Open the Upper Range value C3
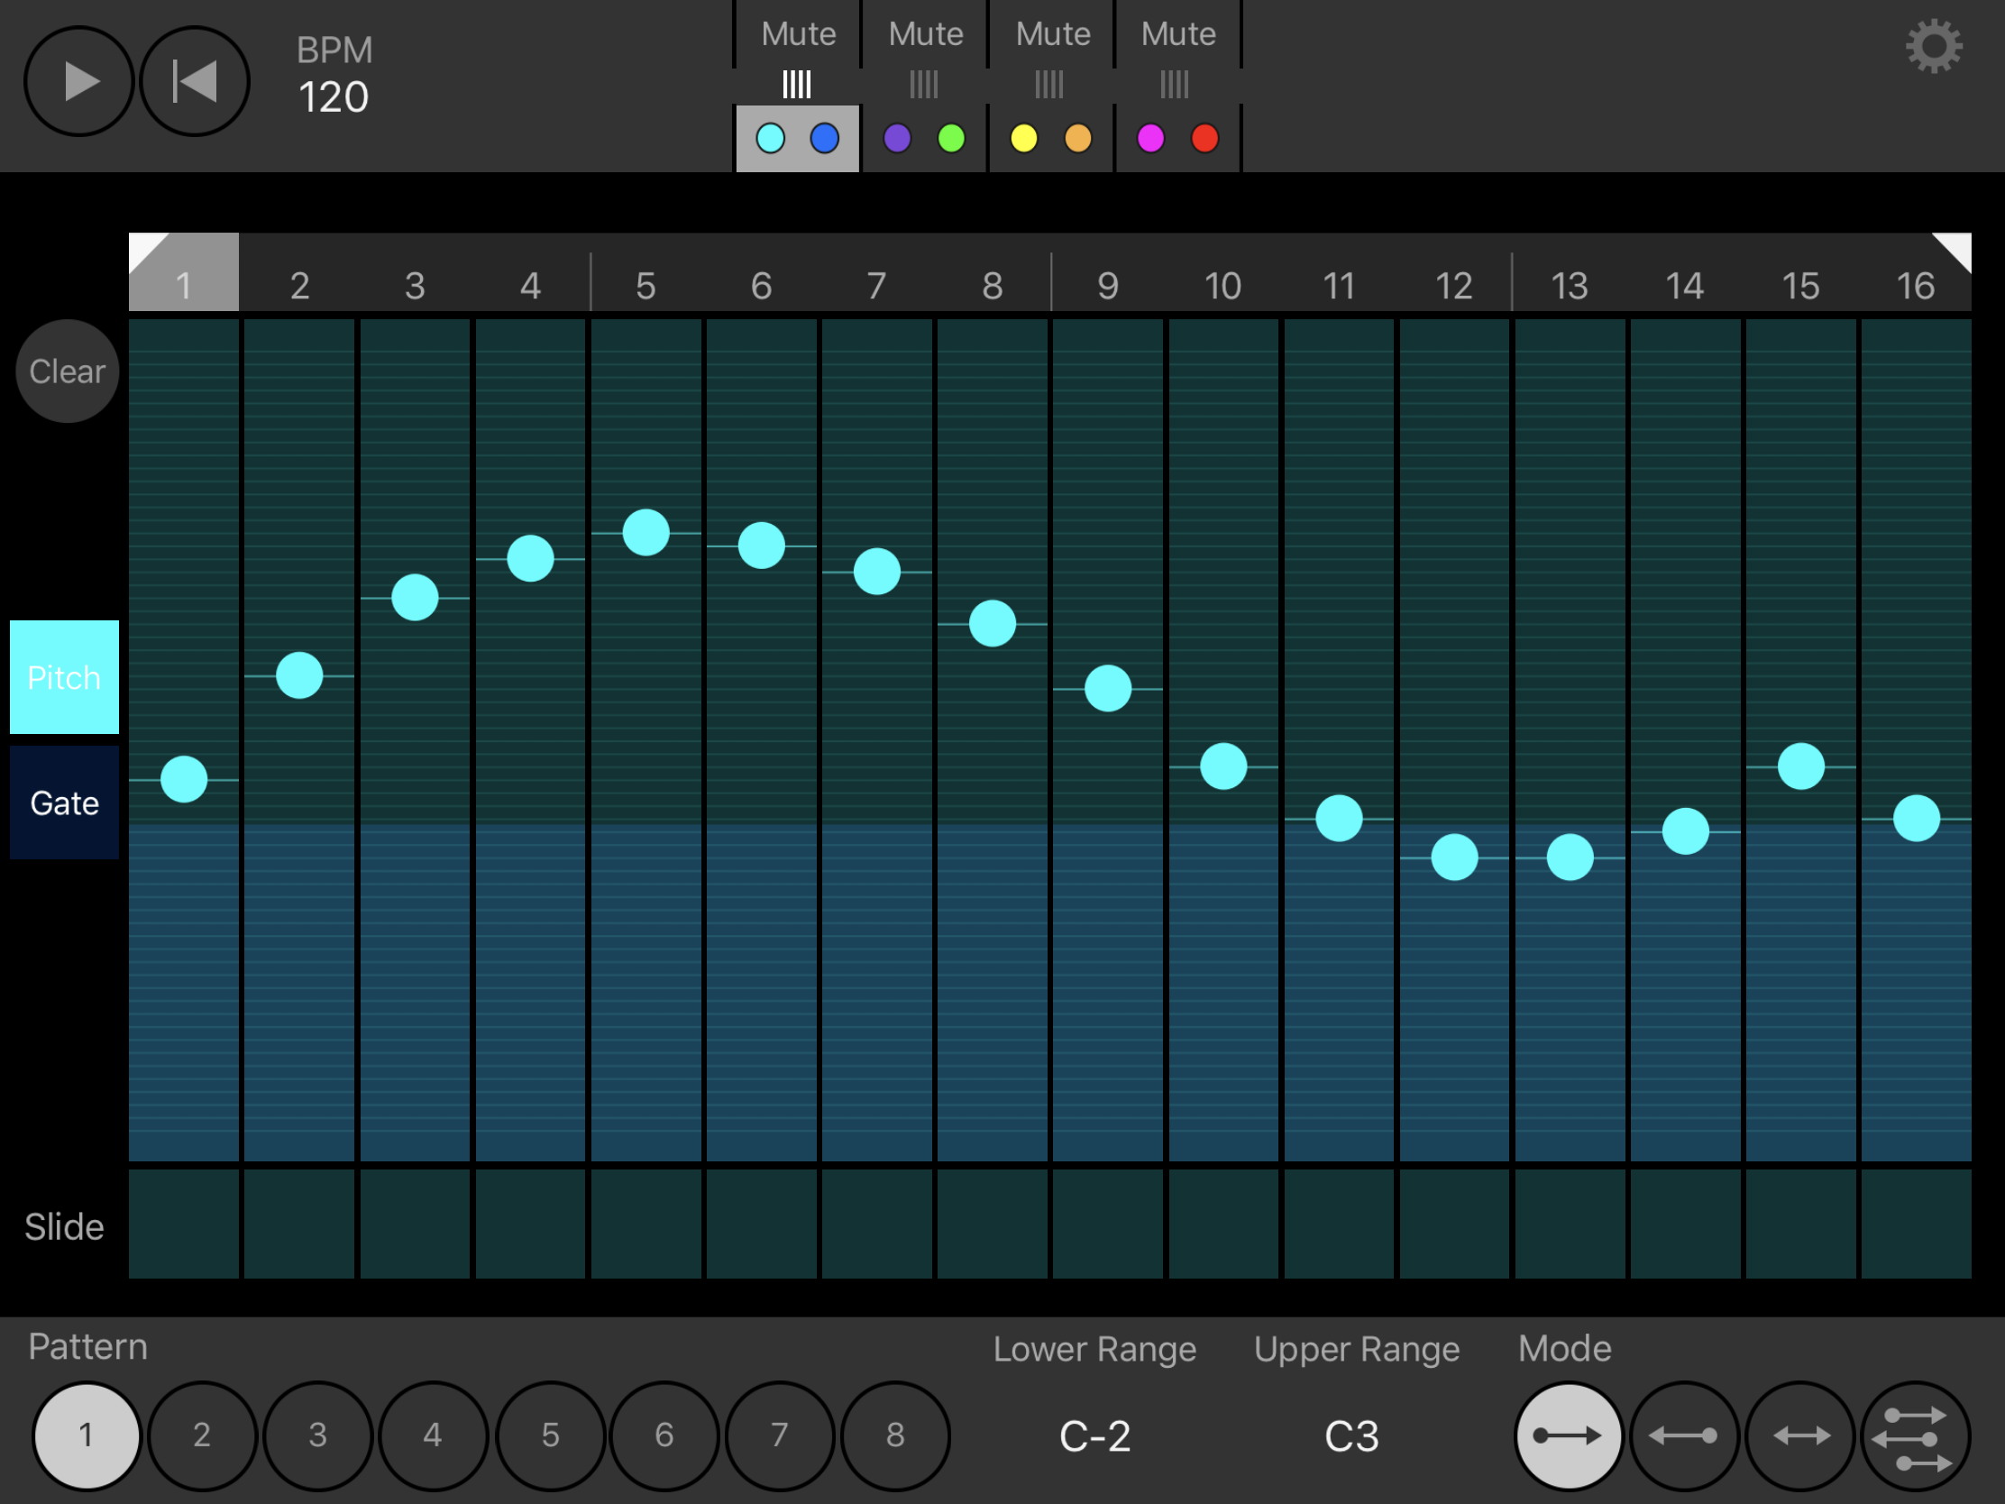Viewport: 2005px width, 1504px height. tap(1351, 1437)
